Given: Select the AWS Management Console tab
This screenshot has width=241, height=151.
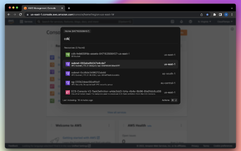Looking at the screenshot, I should [x=43, y=8].
